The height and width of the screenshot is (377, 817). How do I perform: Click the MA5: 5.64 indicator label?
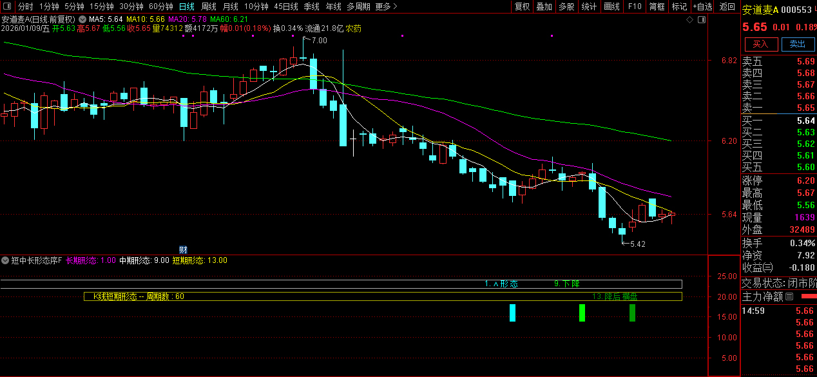(106, 20)
